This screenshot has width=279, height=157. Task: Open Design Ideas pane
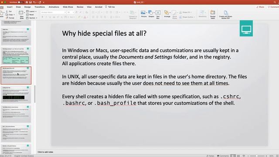pos(213,14)
